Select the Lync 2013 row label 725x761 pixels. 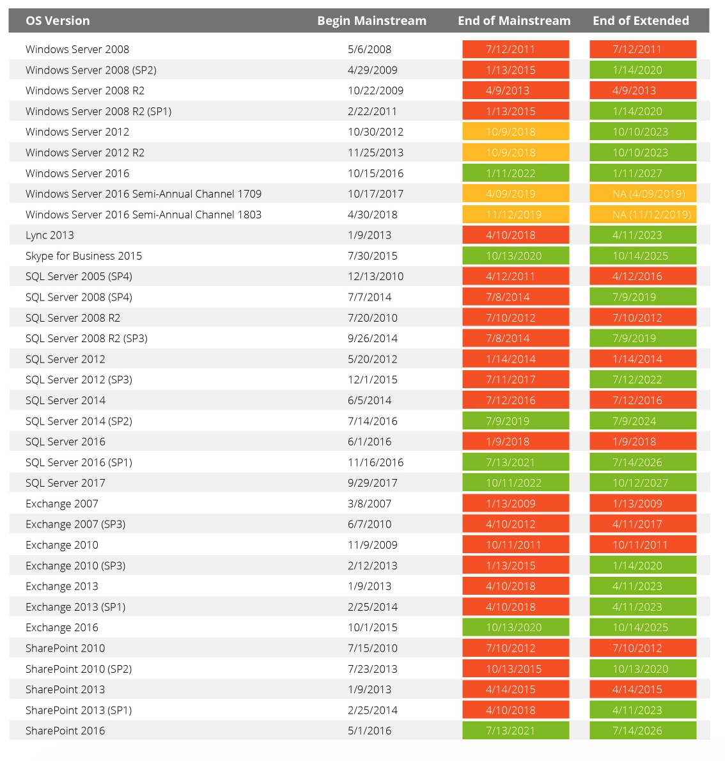50,235
